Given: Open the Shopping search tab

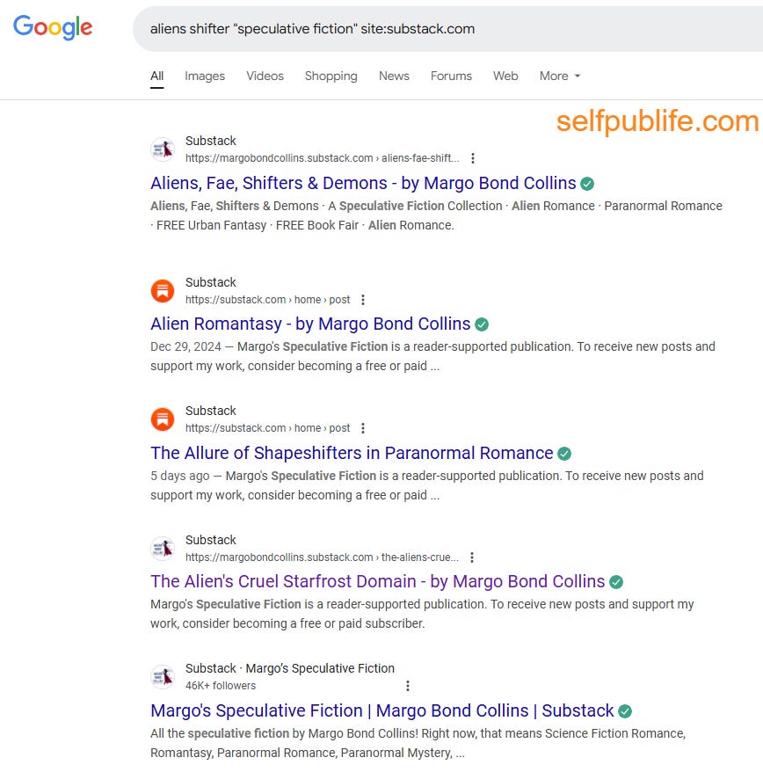Looking at the screenshot, I should coord(331,76).
